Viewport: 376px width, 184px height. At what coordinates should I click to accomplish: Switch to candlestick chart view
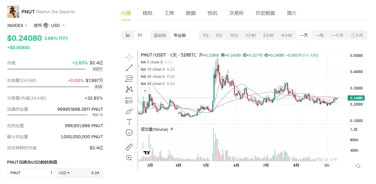(140, 35)
